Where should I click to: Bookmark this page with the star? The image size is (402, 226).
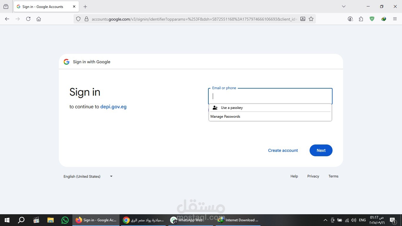click(311, 19)
